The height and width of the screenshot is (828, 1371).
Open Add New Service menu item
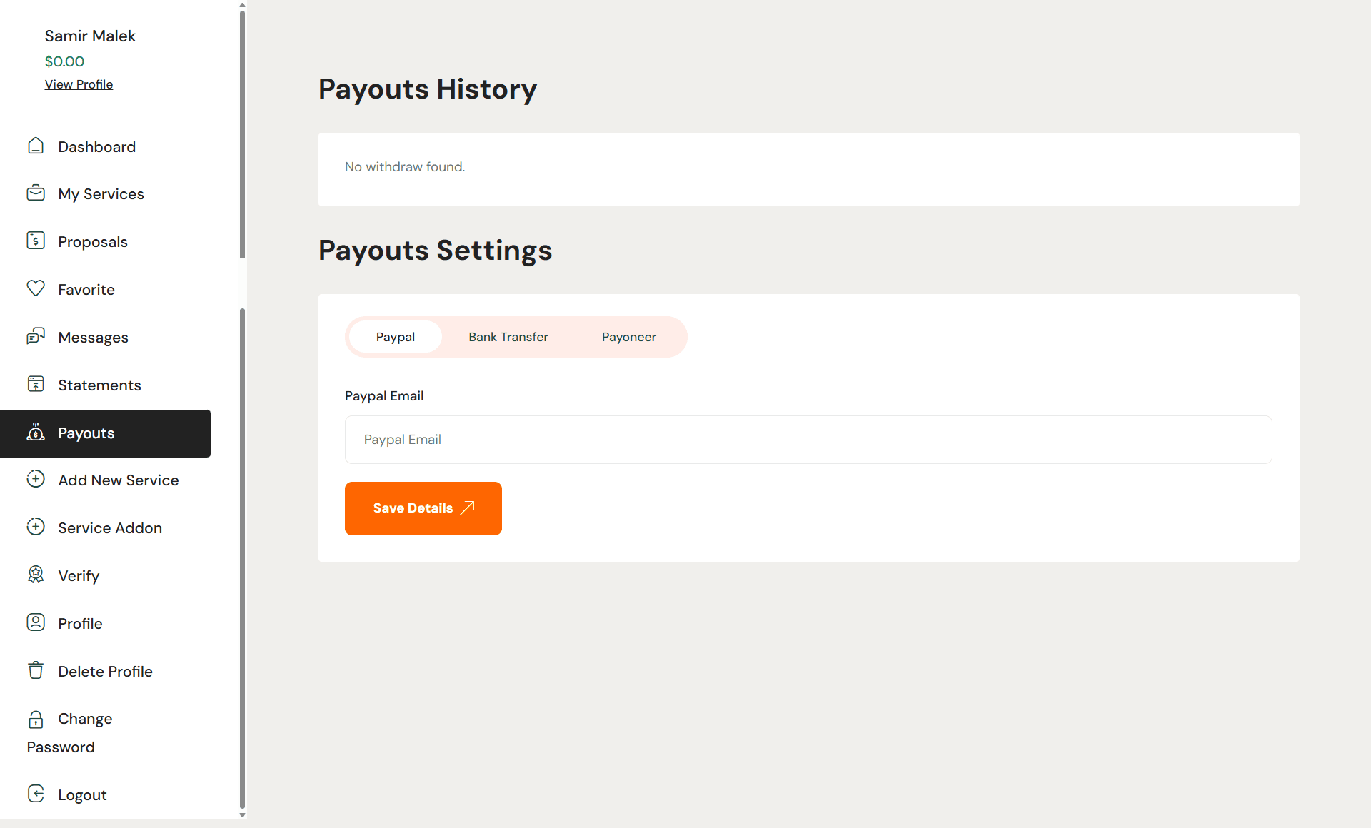118,480
